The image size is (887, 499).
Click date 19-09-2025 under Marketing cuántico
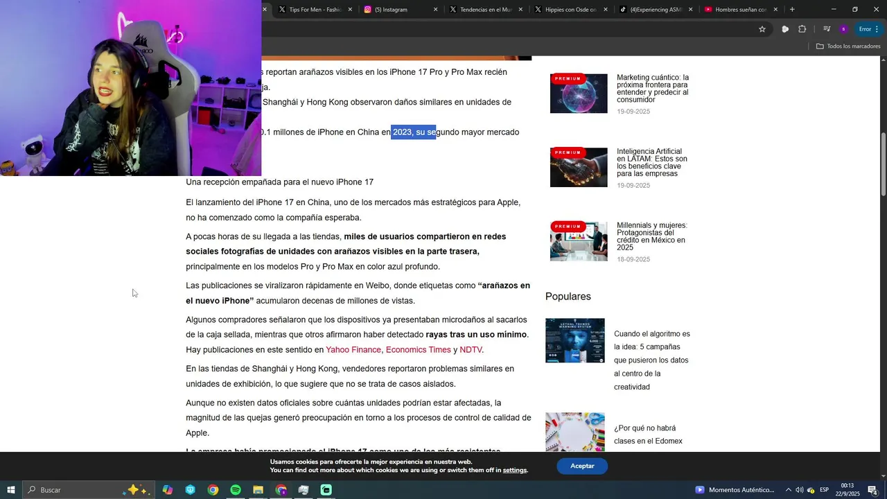click(x=633, y=112)
